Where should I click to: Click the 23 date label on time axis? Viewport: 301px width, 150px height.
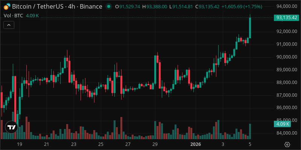pos(74,144)
